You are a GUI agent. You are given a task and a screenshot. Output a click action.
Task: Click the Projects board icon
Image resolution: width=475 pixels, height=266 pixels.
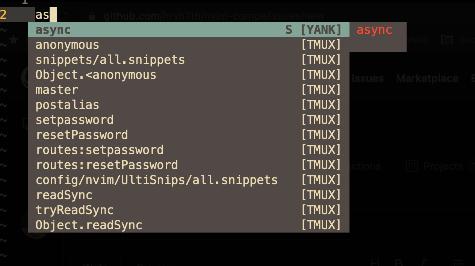coord(411,166)
